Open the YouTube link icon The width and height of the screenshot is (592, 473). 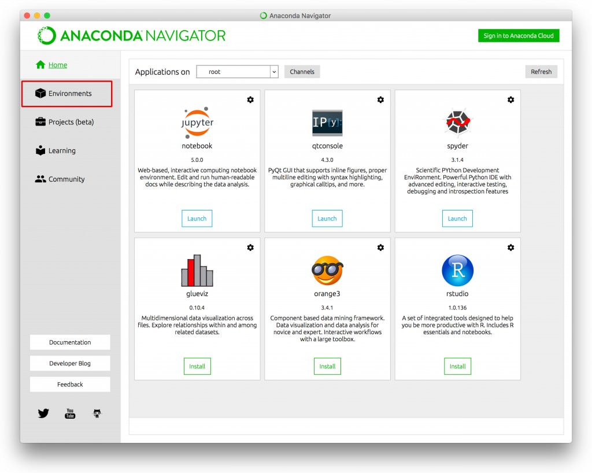click(x=70, y=413)
